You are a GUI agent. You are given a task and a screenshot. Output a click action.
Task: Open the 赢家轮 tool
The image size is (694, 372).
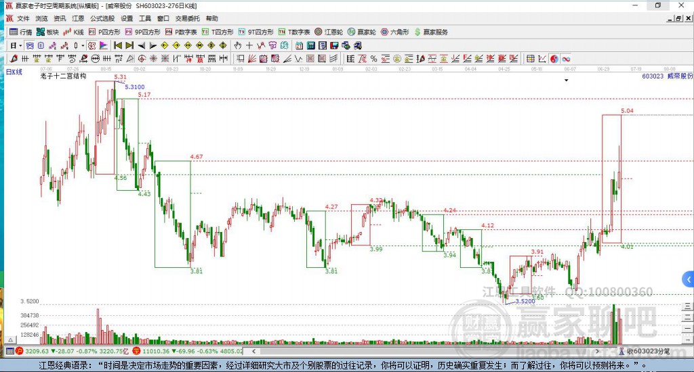(x=362, y=32)
